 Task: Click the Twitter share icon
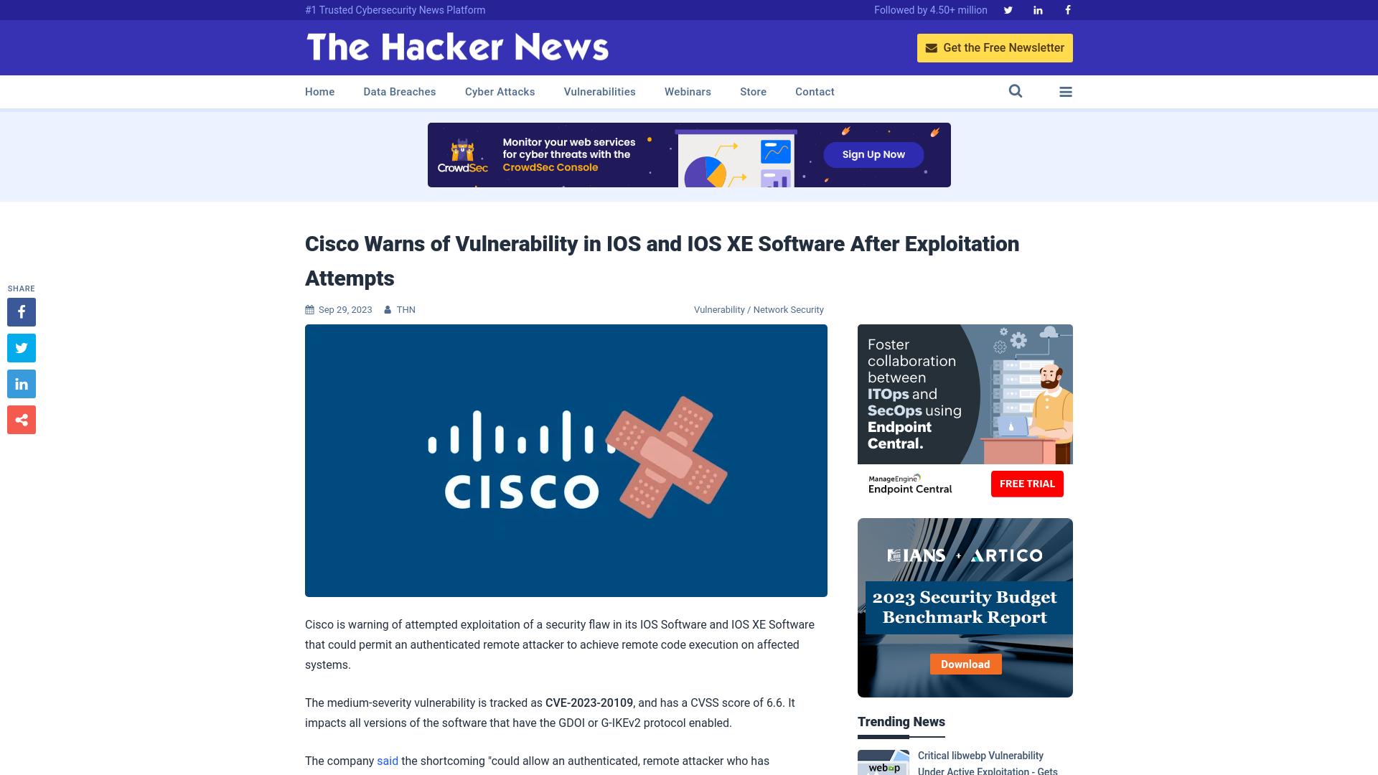pos(21,347)
